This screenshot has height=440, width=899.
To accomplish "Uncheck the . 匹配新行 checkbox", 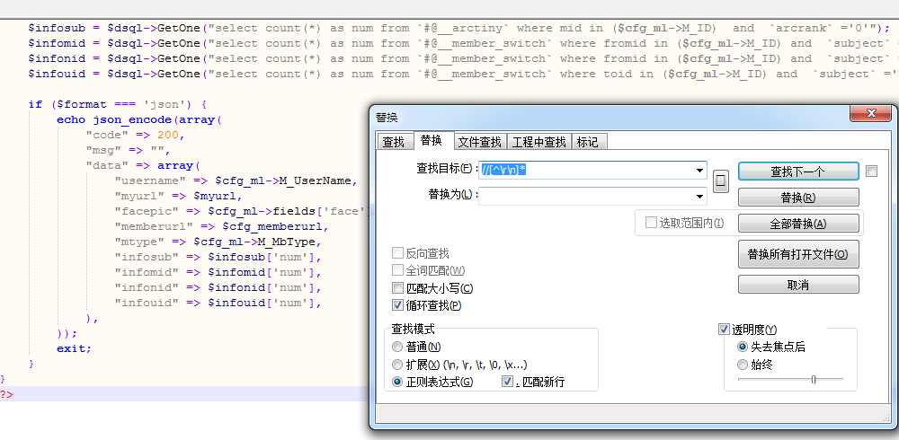I will [507, 382].
